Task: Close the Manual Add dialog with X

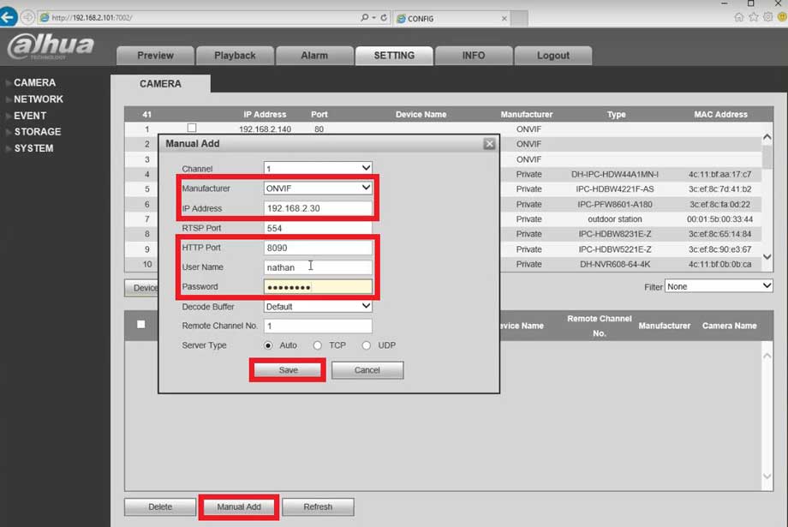Action: pyautogui.click(x=489, y=144)
